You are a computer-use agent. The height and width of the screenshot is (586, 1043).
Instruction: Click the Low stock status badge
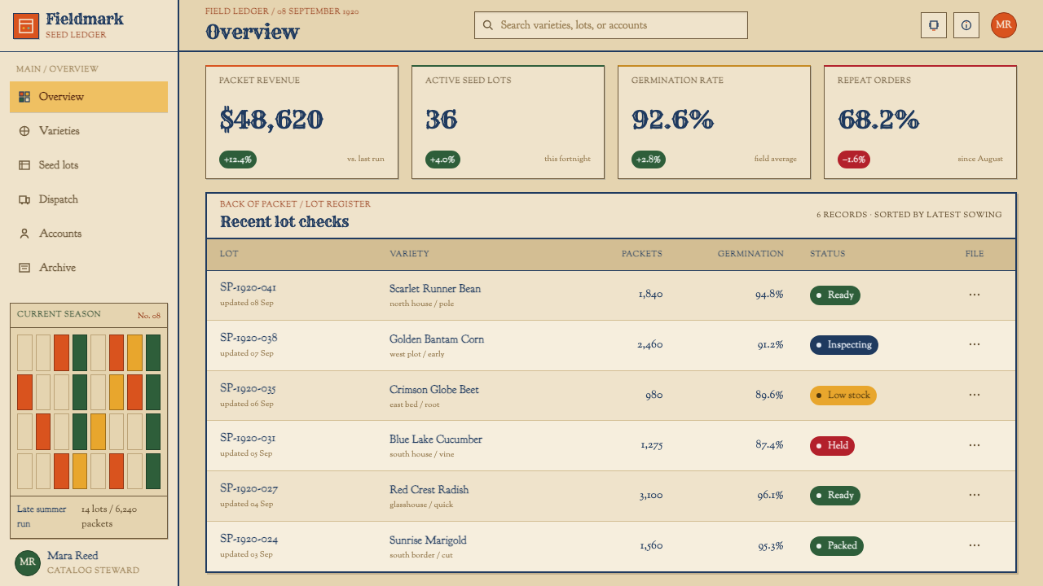[x=843, y=396]
